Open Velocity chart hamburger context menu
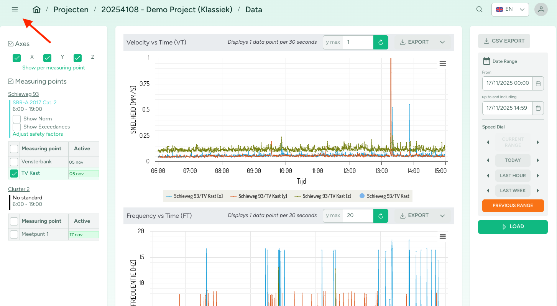This screenshot has width=557, height=306. 442,64
